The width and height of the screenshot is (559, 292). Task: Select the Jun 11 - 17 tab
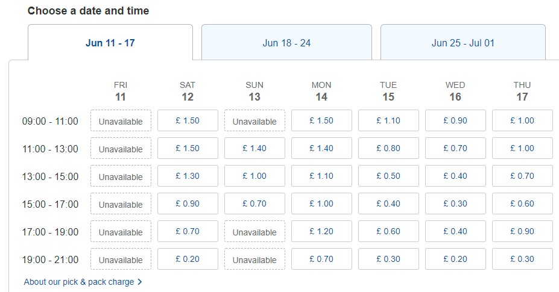[110, 43]
